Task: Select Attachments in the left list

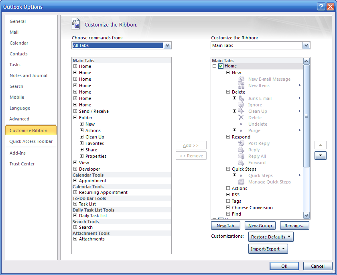Action: click(x=92, y=239)
